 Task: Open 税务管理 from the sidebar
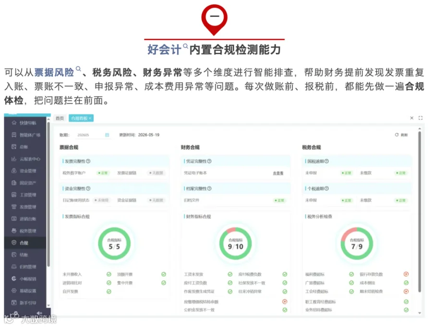(x=24, y=231)
